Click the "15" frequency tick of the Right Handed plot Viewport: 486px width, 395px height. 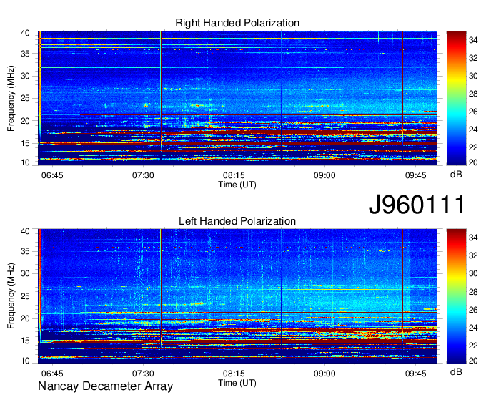pos(25,143)
